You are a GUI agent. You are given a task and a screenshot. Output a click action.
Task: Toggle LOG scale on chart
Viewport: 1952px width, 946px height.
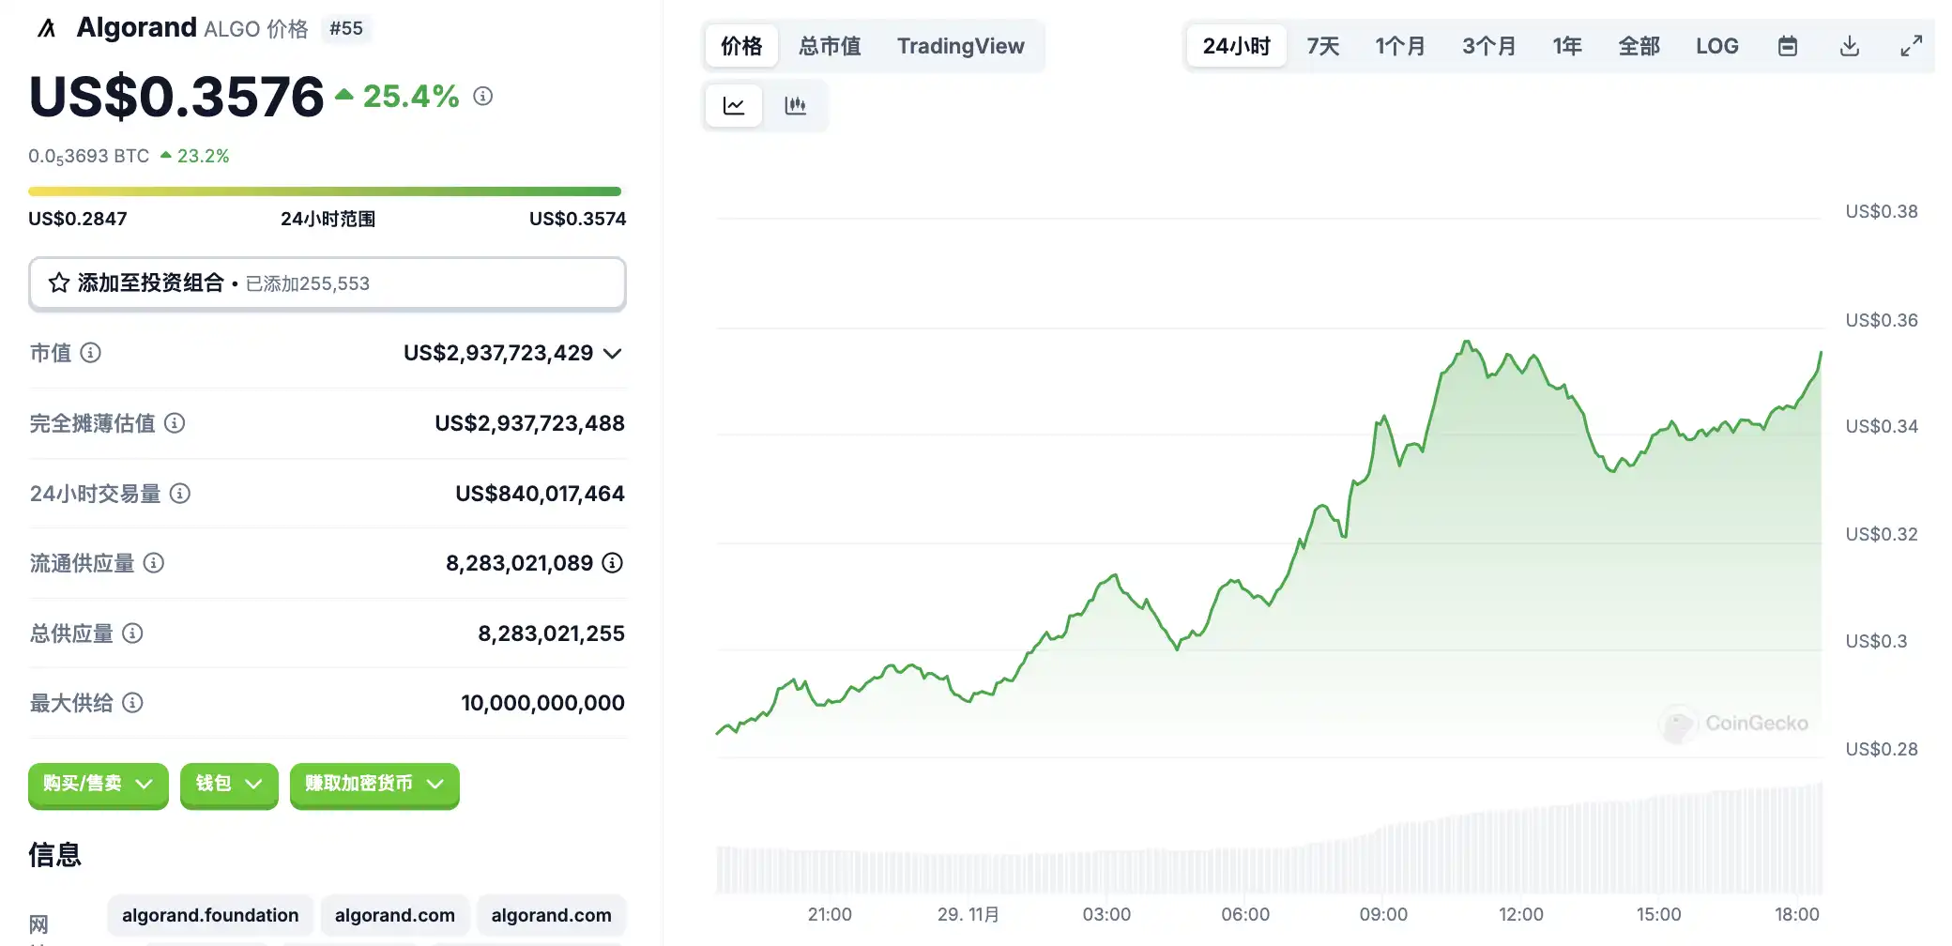[1716, 46]
